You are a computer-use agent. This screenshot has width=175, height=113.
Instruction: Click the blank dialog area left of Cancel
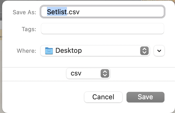click(x=42, y=97)
